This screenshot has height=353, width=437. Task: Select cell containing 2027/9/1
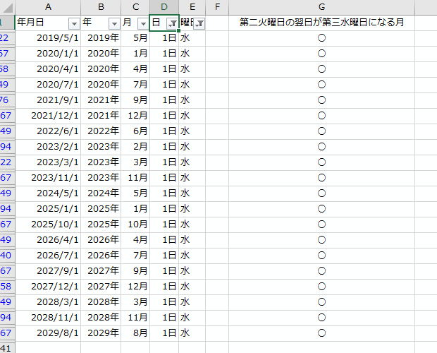48,271
